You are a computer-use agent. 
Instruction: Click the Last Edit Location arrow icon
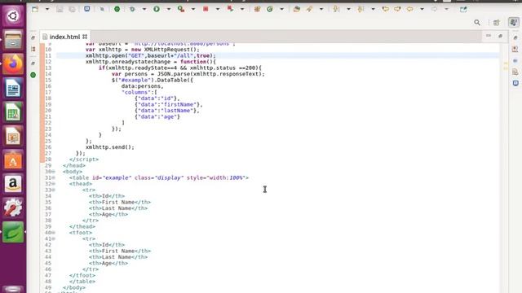point(386,9)
